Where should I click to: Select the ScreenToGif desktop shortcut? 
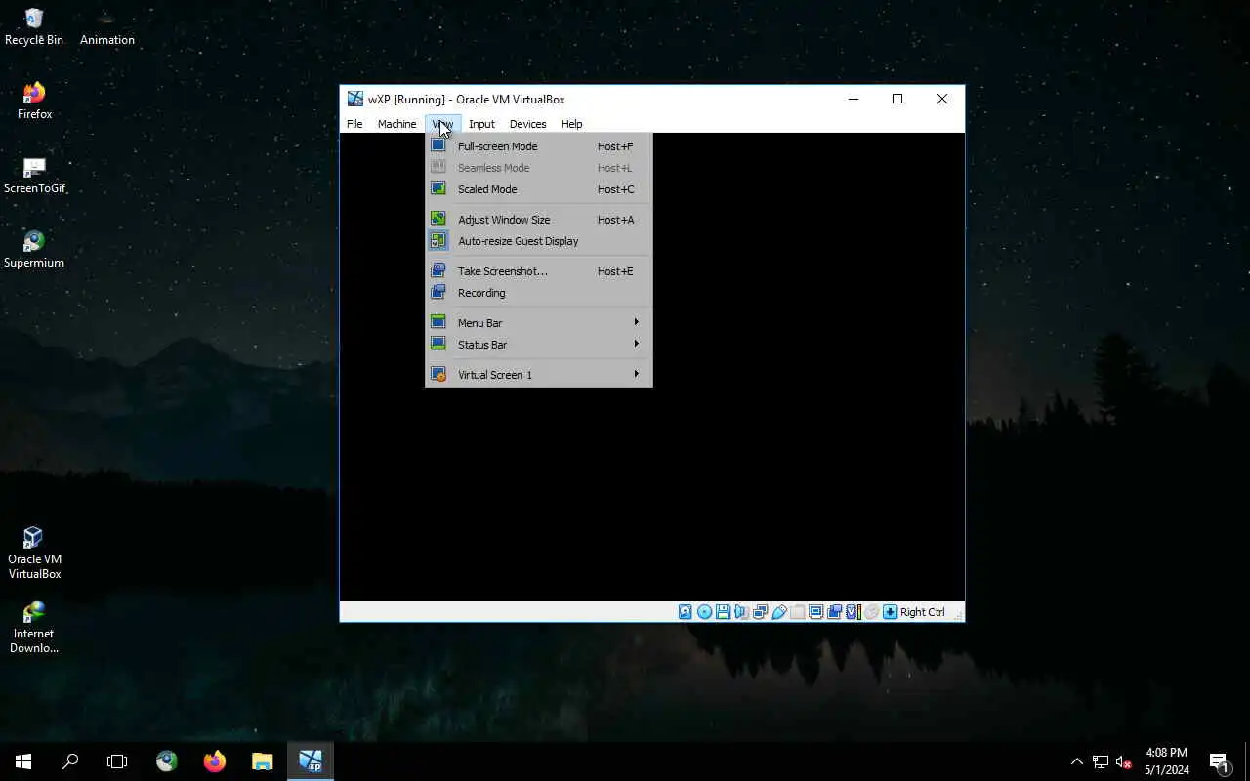(34, 176)
